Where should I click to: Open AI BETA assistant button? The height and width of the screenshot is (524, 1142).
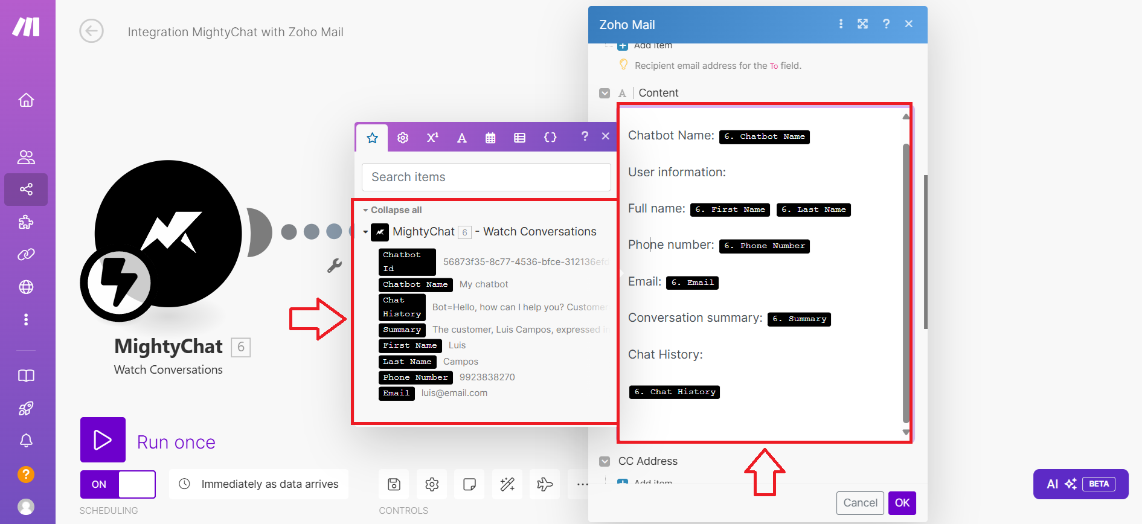(1081, 484)
